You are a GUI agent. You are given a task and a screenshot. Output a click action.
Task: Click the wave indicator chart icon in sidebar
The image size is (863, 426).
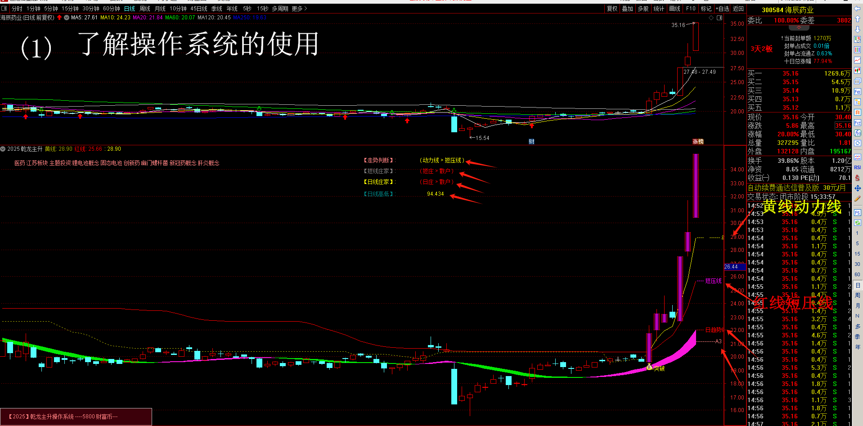tap(858, 157)
